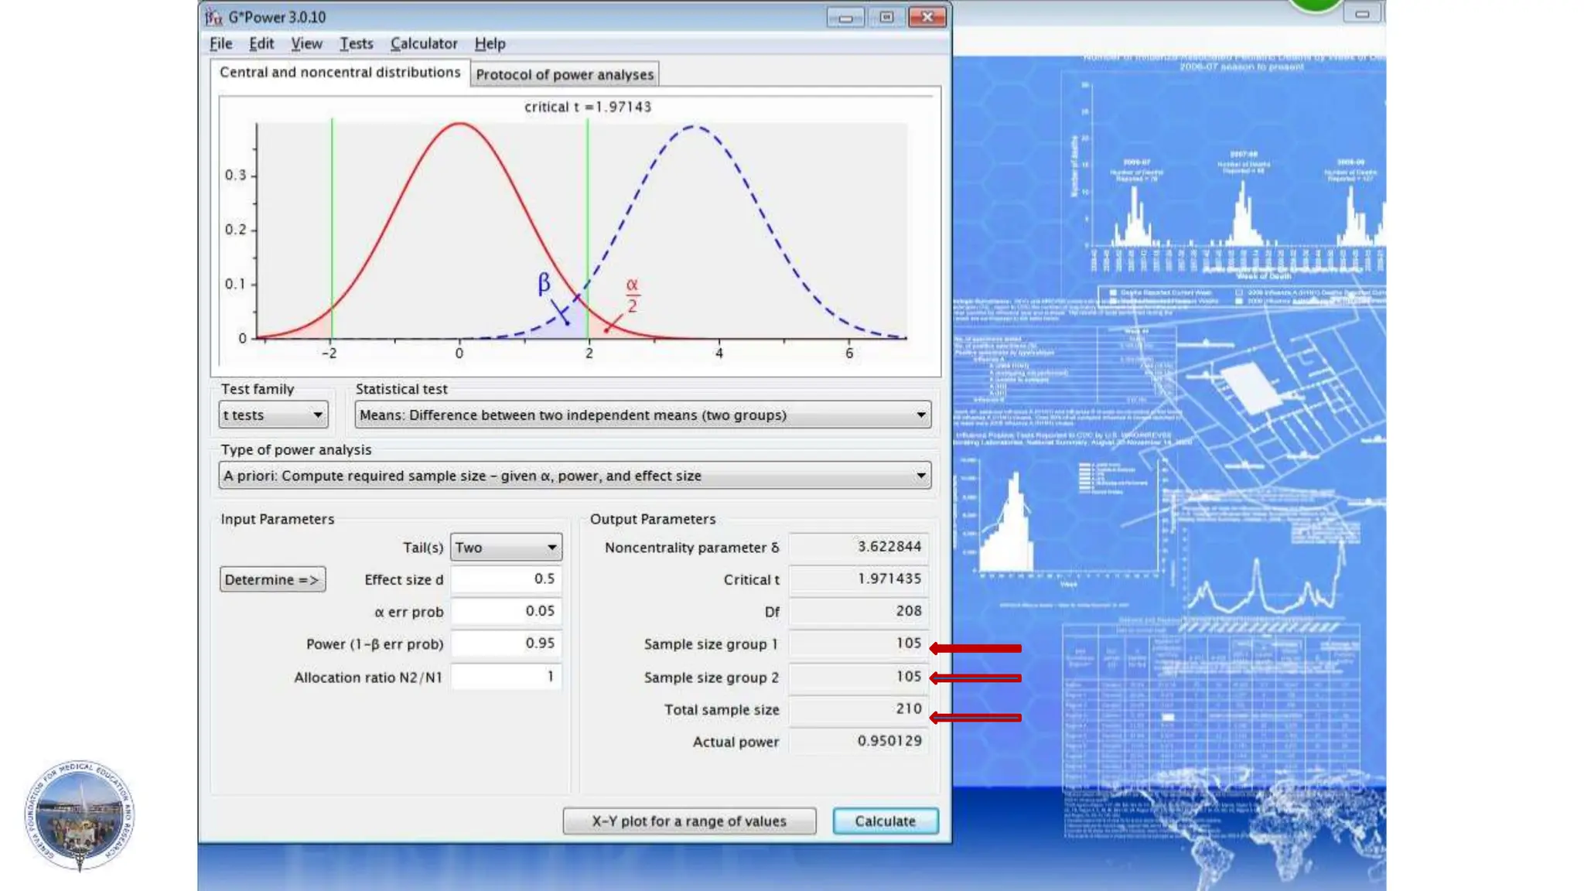Open the File menu

tap(220, 44)
